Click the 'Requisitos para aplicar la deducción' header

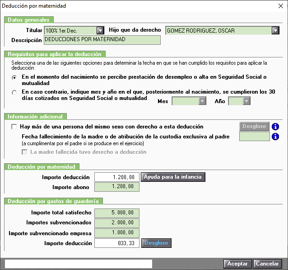tap(55, 54)
